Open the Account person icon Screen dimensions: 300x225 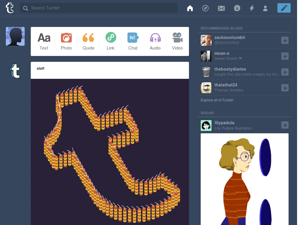tap(265, 8)
